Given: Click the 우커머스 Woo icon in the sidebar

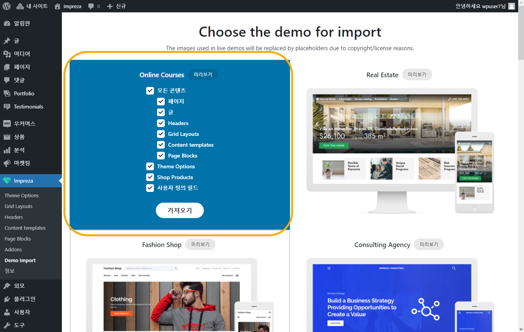Looking at the screenshot, I should (7, 124).
